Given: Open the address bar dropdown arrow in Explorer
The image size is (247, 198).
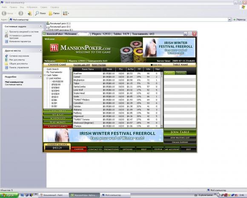Looking at the screenshot, I should point(230,20).
